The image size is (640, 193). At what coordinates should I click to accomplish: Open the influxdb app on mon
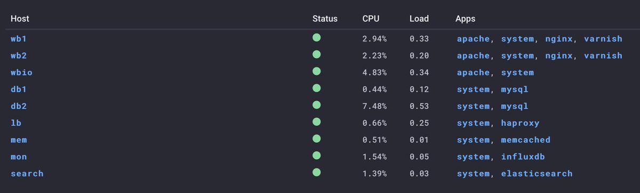[523, 157]
